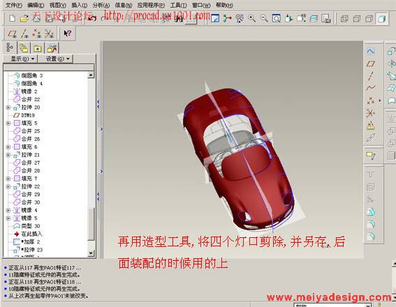This screenshot has height=307, width=396.
Task: Toggle datum axes display icon
Action: coord(24,33)
